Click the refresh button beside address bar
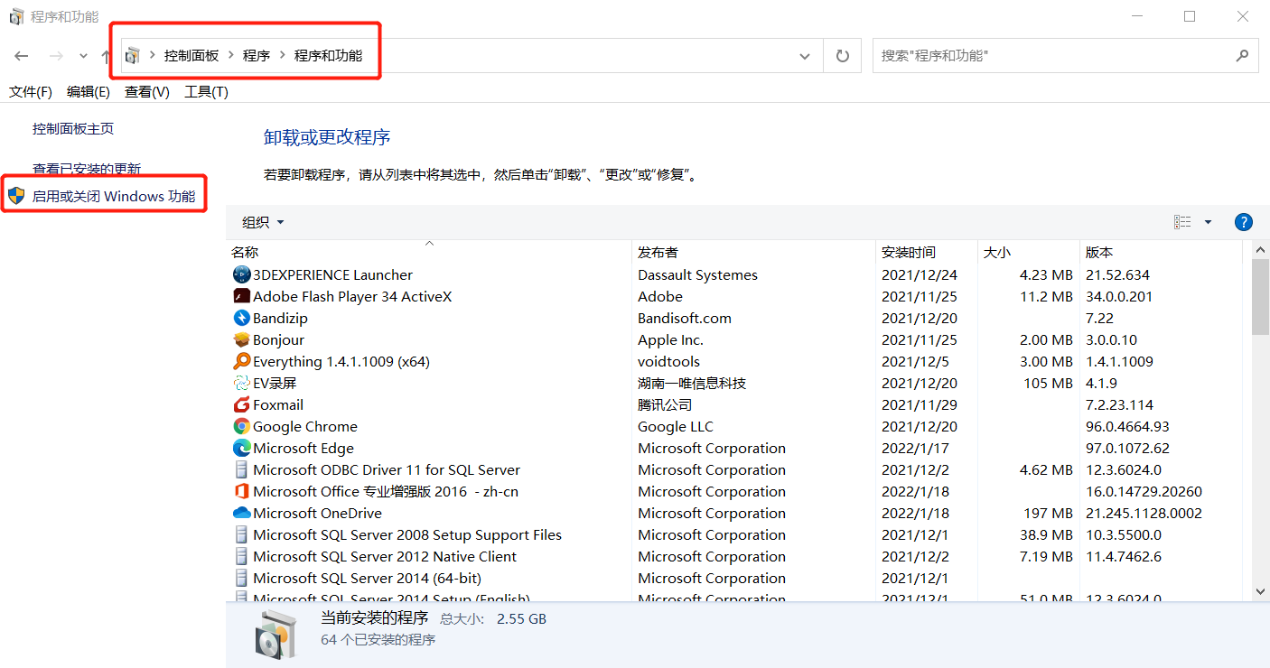 (843, 56)
